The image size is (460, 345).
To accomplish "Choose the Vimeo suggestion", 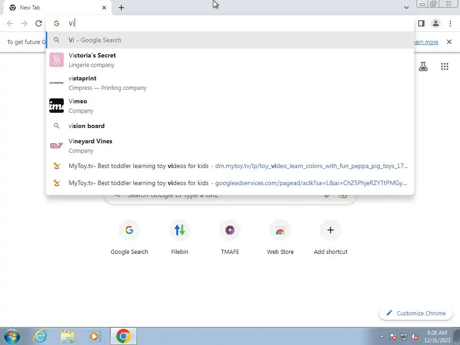I will coord(230,106).
